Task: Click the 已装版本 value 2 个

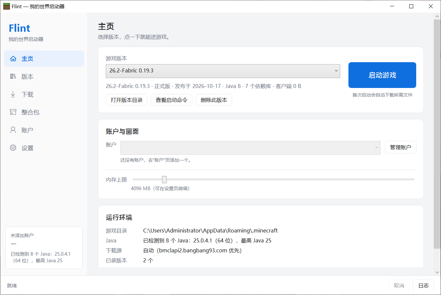Action: click(148, 260)
